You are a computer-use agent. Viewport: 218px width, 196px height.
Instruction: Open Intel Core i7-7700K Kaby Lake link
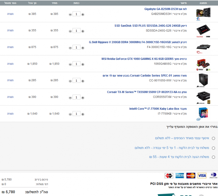point(158,109)
